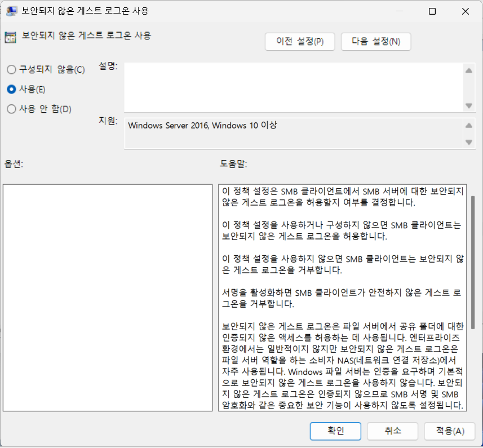Click the down arrow of 지원 scrollbar
Image resolution: width=483 pixels, height=448 pixels.
pyautogui.click(x=469, y=142)
